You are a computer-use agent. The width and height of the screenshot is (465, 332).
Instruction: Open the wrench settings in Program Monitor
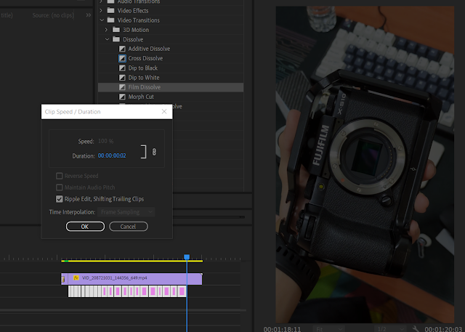(x=416, y=328)
